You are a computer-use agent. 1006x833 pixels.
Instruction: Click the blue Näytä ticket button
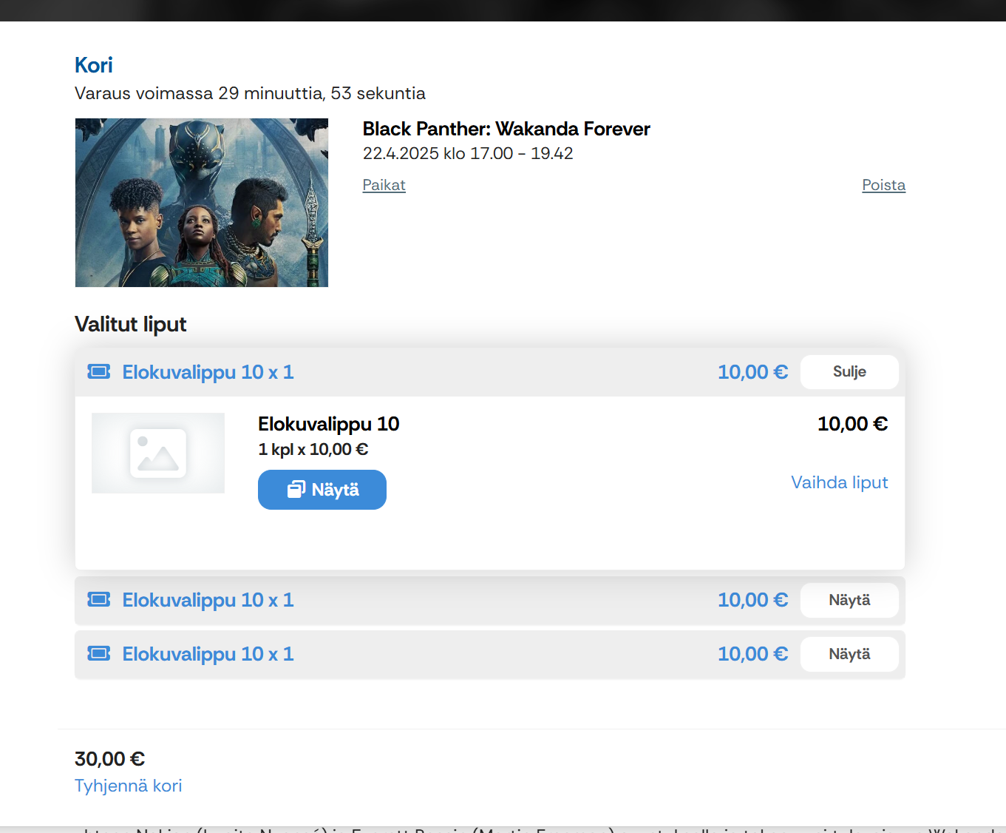point(322,490)
